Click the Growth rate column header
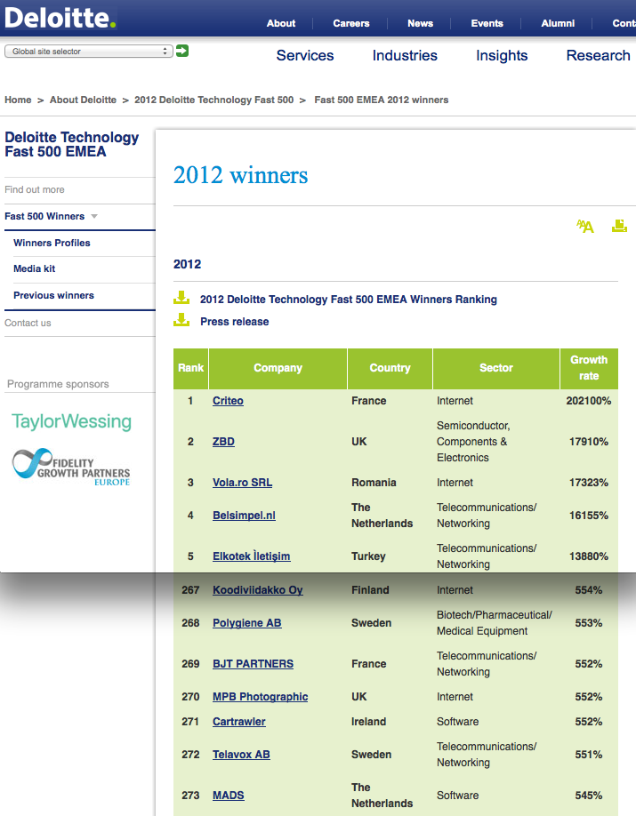The height and width of the screenshot is (816, 636). (589, 369)
